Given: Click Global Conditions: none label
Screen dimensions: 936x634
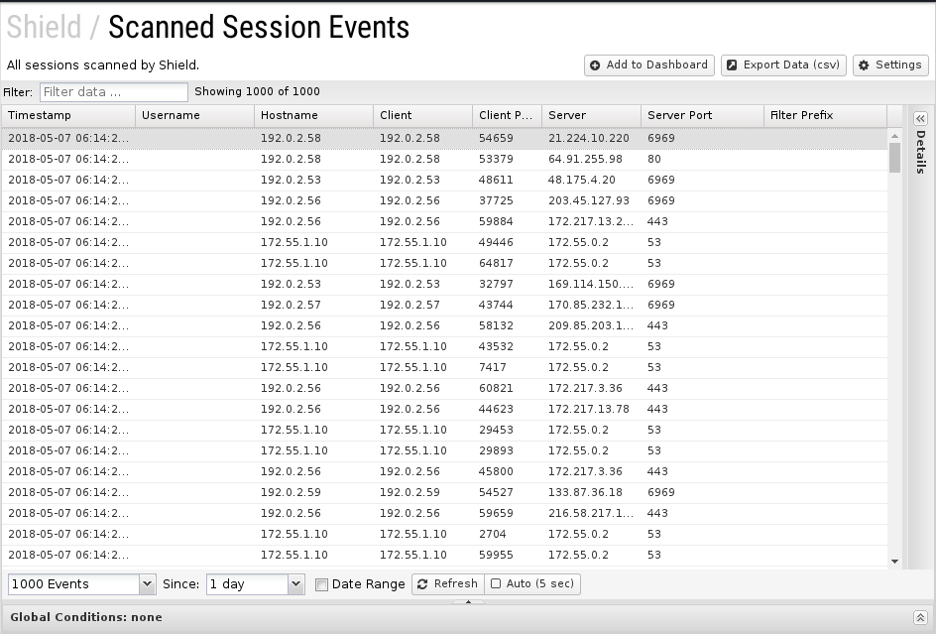Looking at the screenshot, I should [x=86, y=617].
